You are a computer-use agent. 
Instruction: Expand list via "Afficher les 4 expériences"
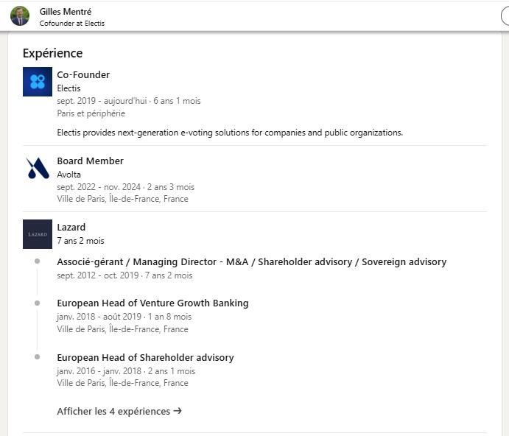pos(113,411)
